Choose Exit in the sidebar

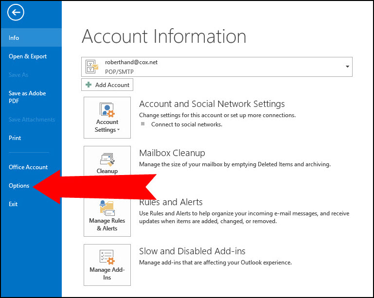tap(13, 204)
